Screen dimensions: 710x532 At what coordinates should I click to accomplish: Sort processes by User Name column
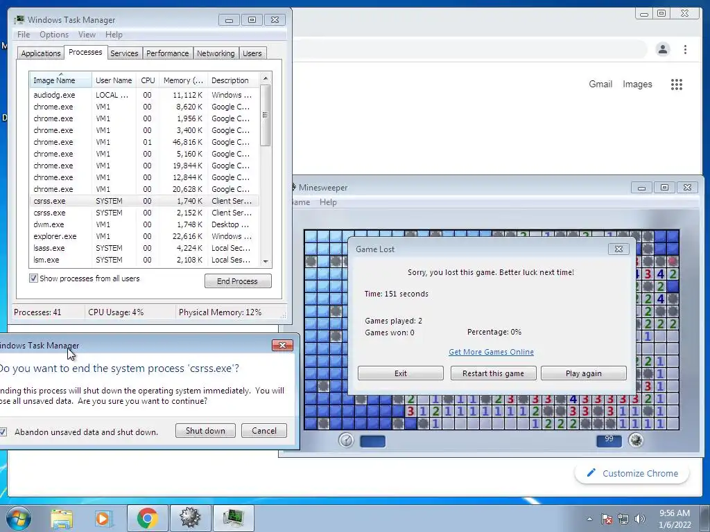tap(114, 80)
